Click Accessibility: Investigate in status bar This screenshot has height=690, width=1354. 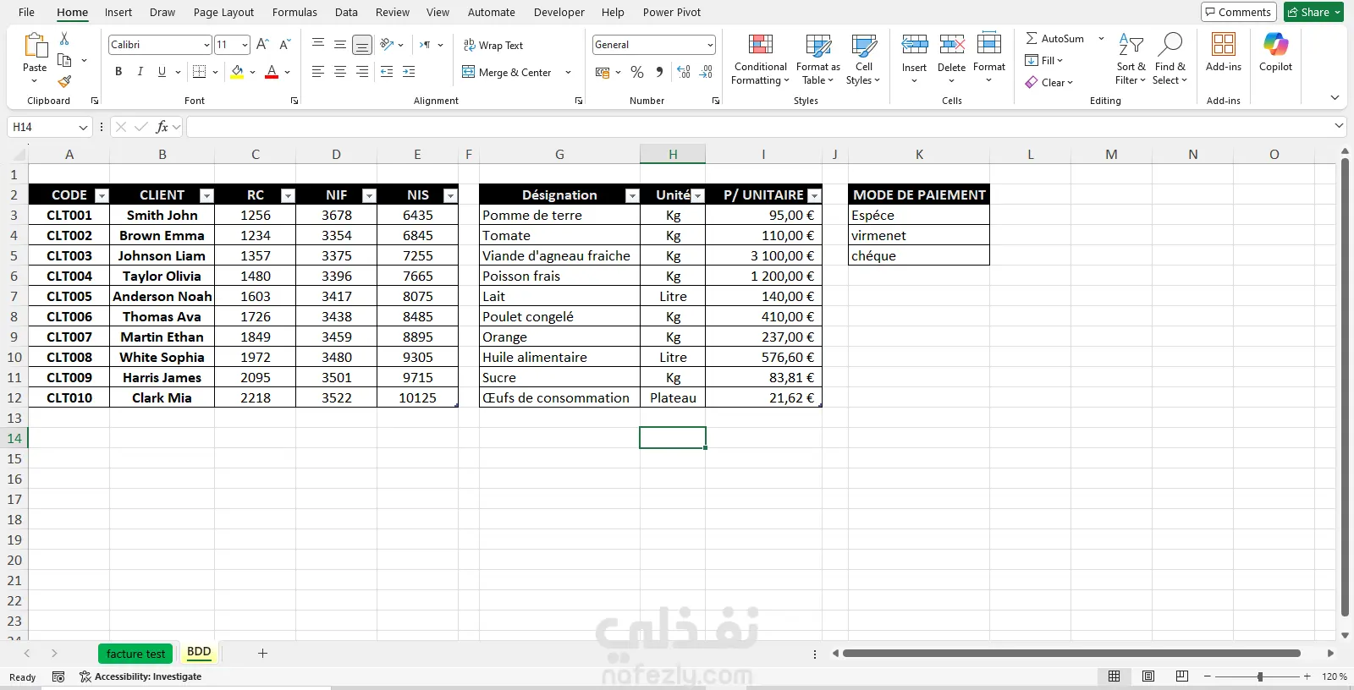pos(140,676)
